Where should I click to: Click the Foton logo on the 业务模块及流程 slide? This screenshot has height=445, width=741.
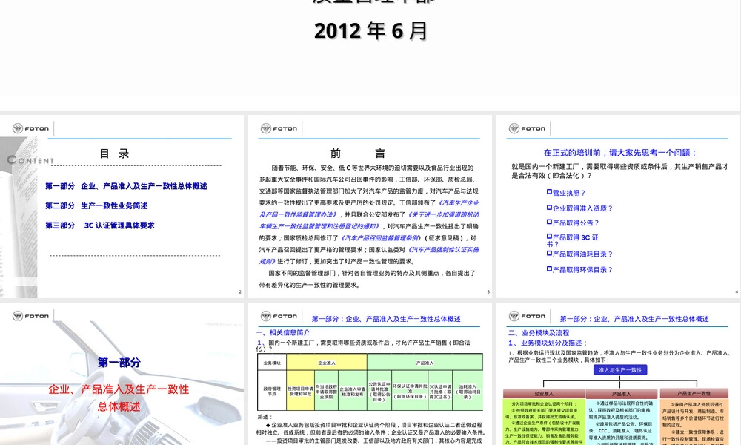click(x=527, y=316)
